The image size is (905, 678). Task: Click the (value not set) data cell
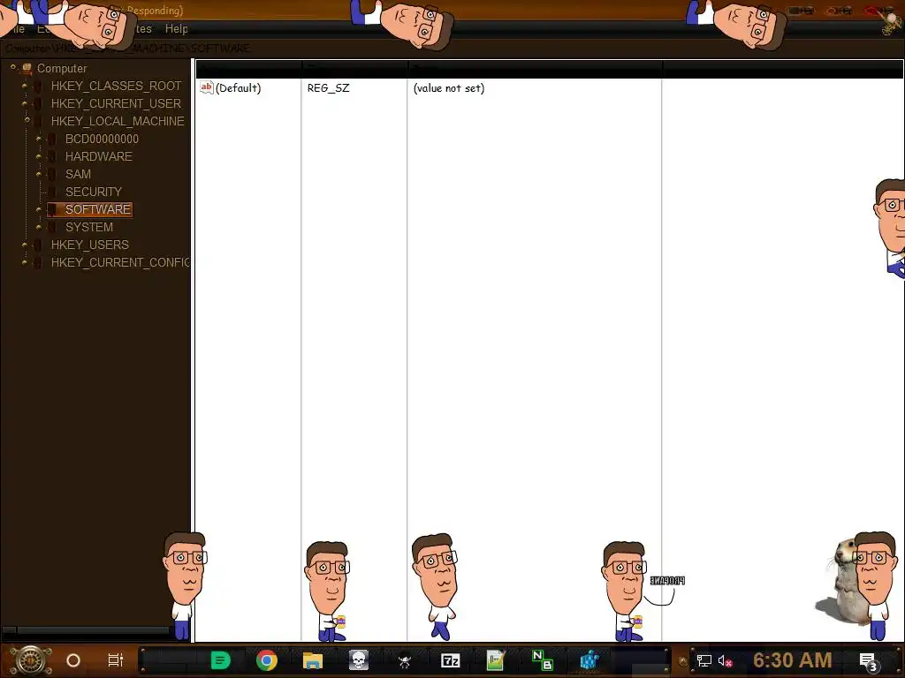[x=448, y=88]
